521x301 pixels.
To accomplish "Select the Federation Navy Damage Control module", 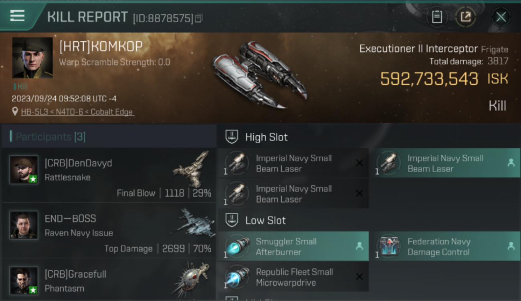I will click(x=445, y=246).
